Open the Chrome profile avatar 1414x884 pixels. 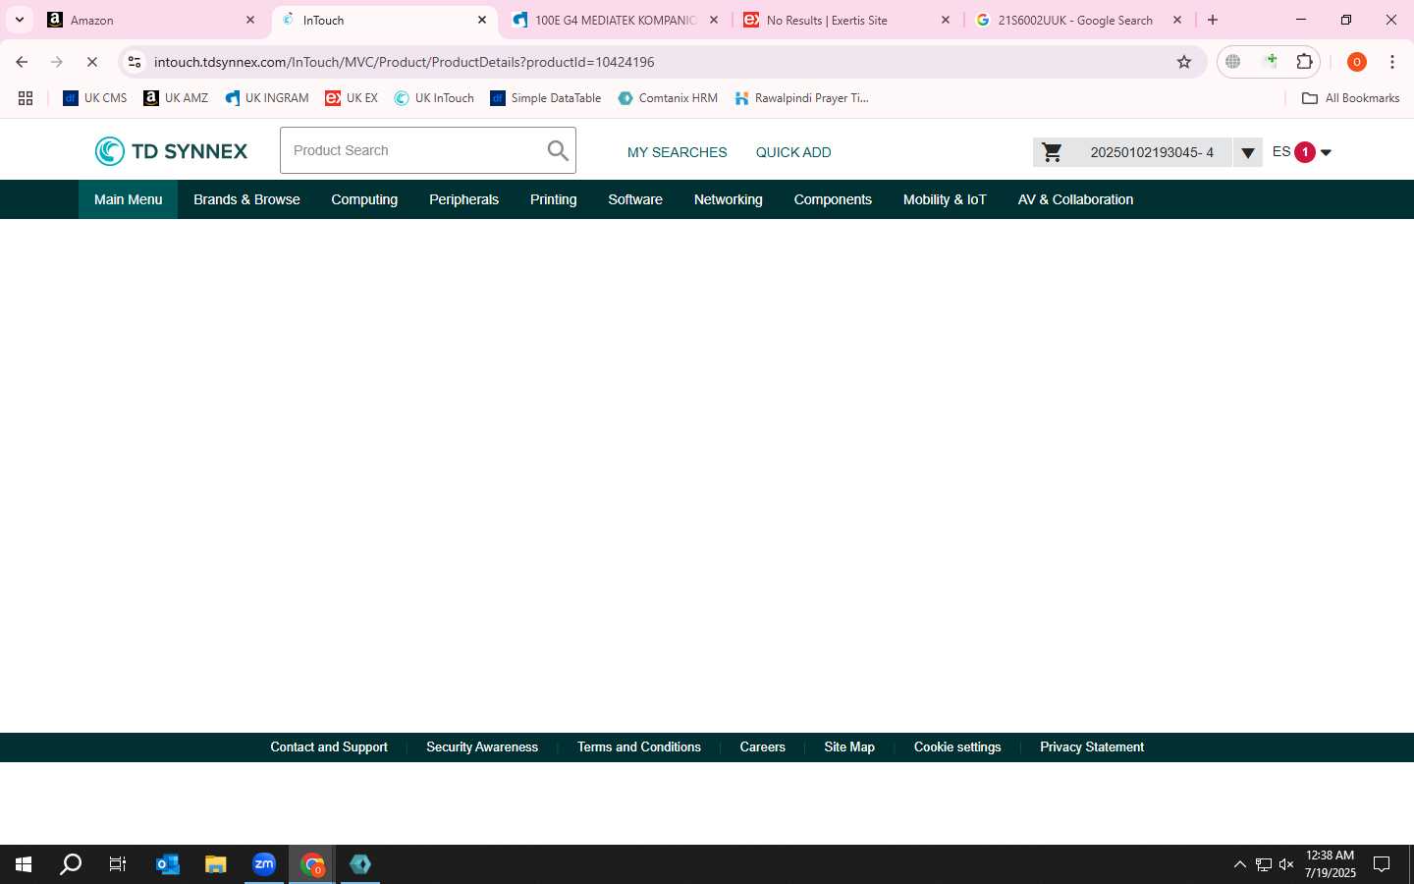(x=1357, y=62)
